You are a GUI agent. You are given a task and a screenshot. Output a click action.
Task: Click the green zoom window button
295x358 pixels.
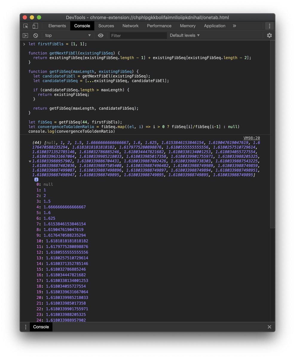pos(39,18)
